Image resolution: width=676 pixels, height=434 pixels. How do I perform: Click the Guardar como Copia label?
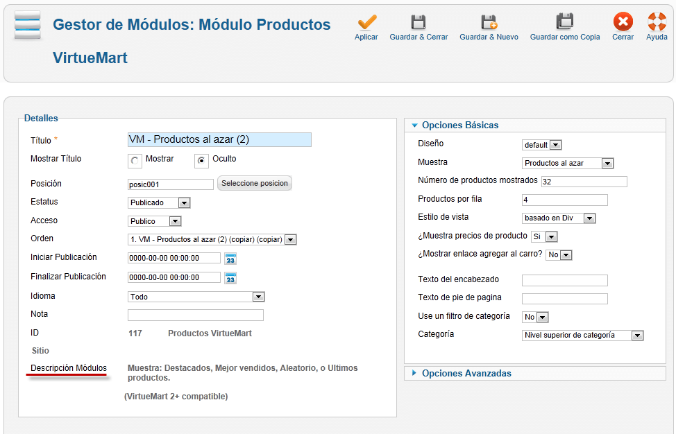click(x=565, y=37)
